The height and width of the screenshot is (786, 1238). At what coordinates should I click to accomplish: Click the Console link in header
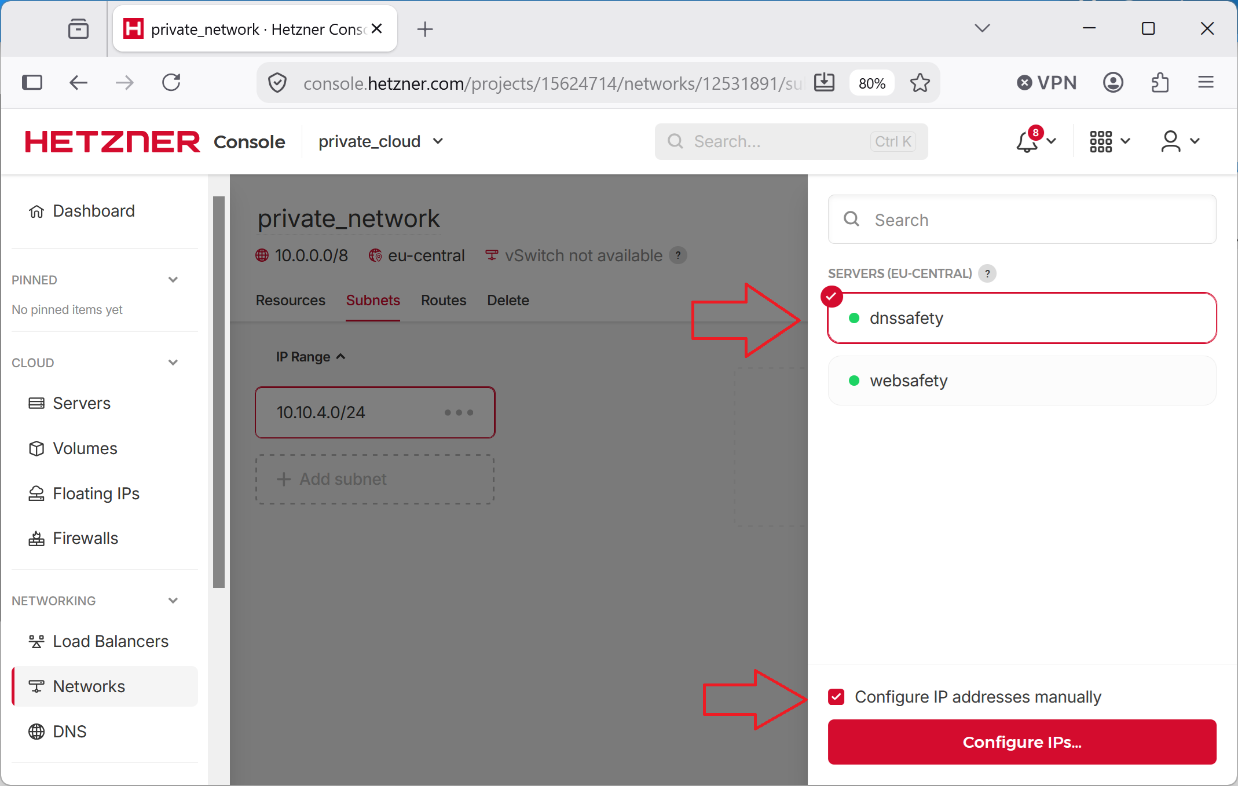coord(250,142)
